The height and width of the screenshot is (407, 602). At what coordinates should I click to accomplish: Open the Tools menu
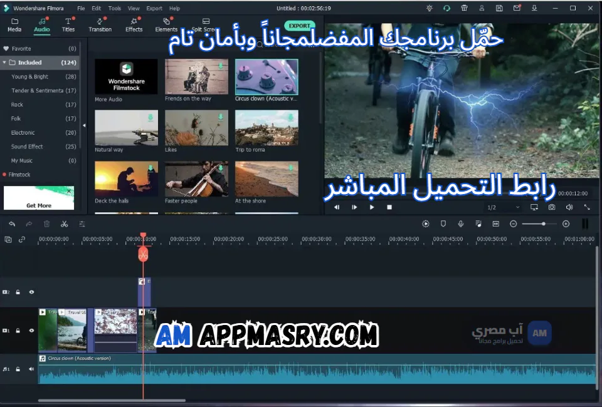[114, 8]
